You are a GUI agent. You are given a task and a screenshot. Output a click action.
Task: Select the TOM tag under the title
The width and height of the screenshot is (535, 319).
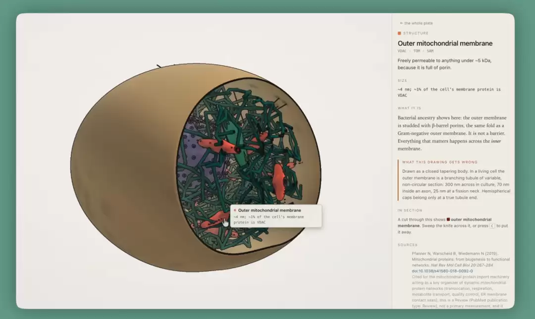coord(417,51)
